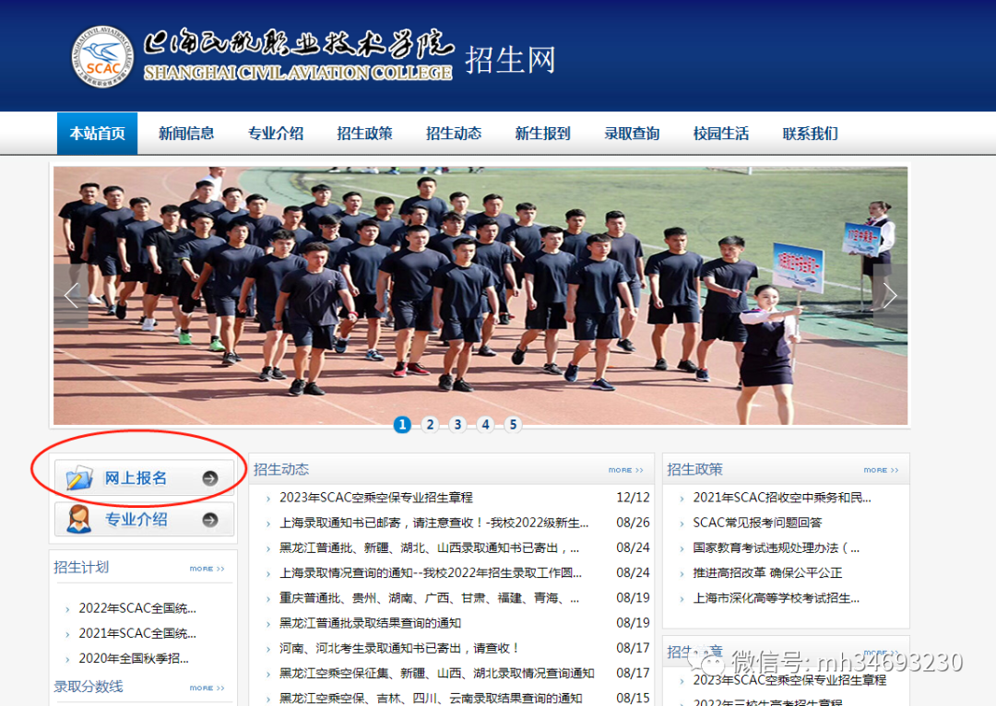Click the SCAC college logo
Image resolution: width=996 pixels, height=706 pixels.
point(103,55)
